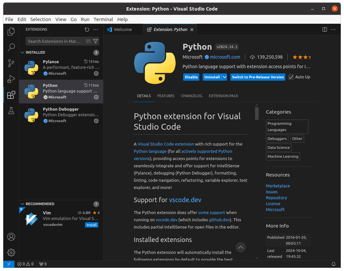Follow the Visual Studio Code extension link
The width and height of the screenshot is (344, 271).
pos(166,144)
